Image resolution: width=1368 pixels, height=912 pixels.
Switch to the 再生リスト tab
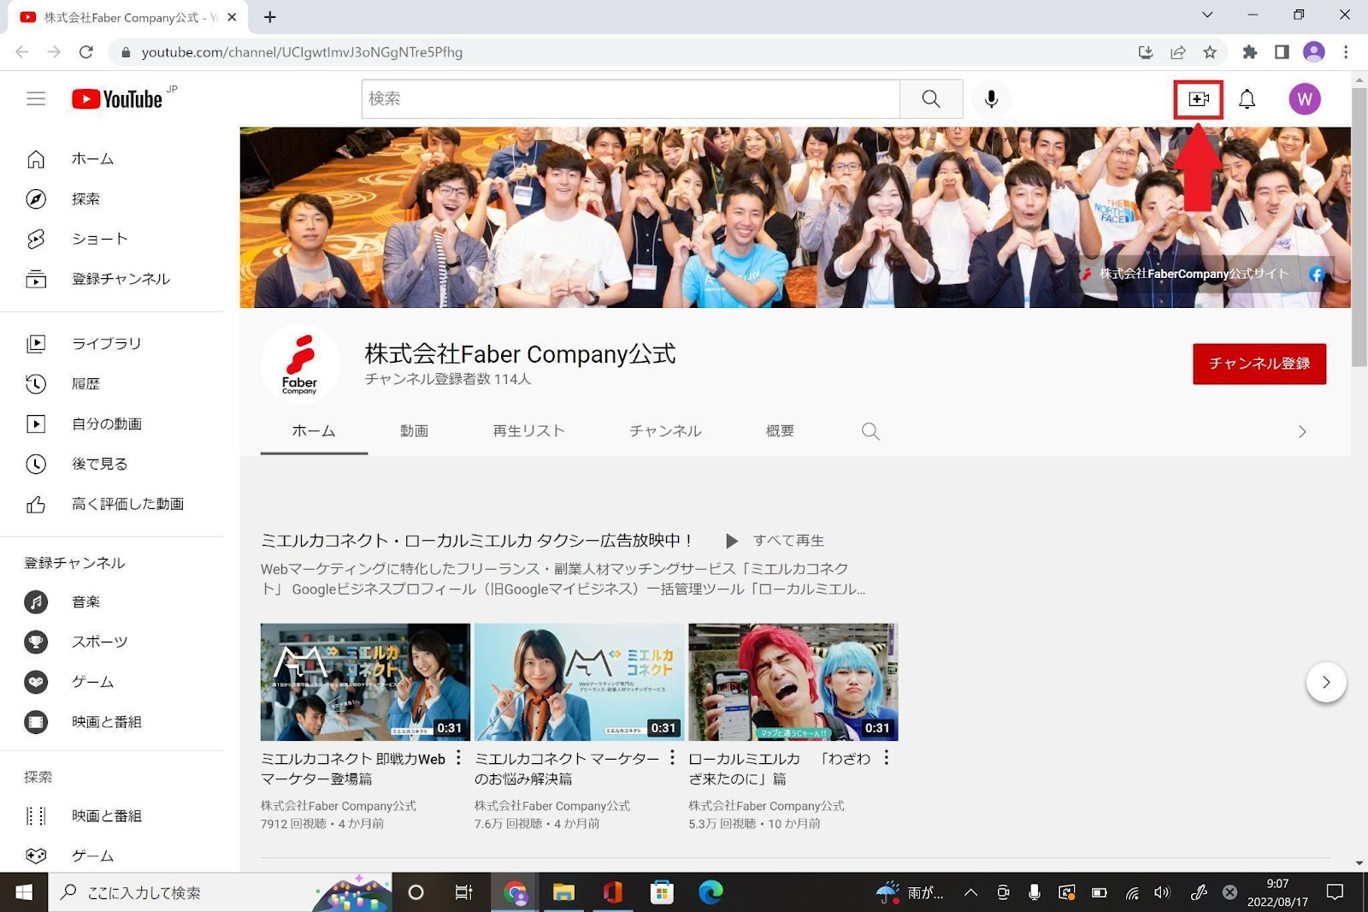point(528,431)
